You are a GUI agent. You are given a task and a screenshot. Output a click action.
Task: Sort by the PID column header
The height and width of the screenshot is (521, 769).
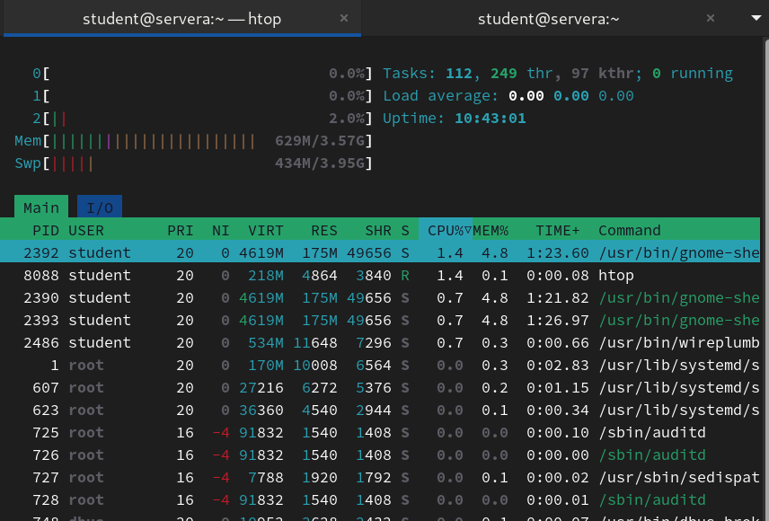pos(45,230)
